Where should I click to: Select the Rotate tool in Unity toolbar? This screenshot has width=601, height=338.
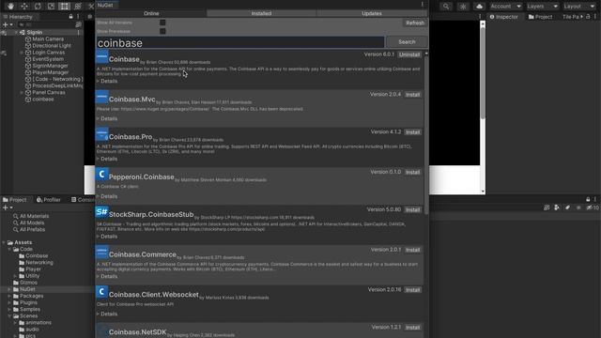coord(38,7)
